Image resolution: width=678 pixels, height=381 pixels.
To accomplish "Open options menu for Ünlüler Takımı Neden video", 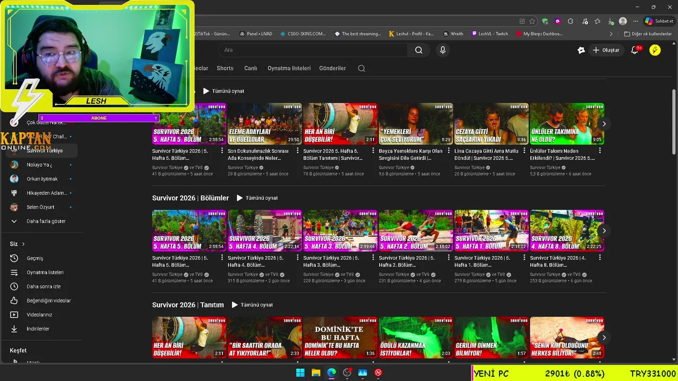I will [x=600, y=151].
